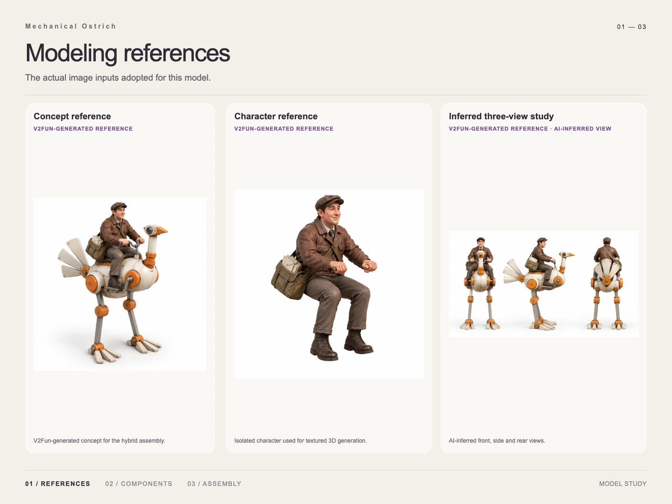Go to the 03 / ASSEMBLY tab
672x504 pixels.
tap(214, 484)
